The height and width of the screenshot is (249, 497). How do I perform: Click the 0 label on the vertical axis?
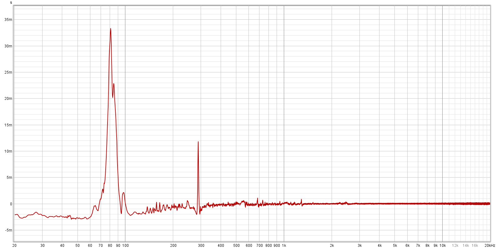(x=11, y=204)
